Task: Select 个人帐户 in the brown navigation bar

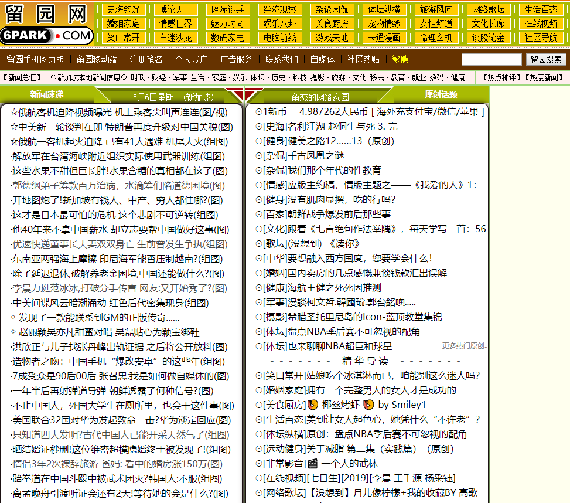Action: [x=191, y=60]
